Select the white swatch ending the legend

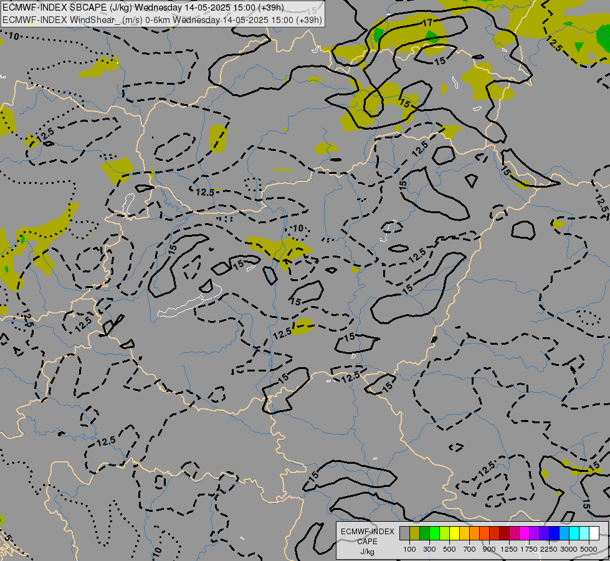(594, 533)
